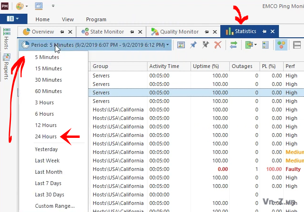This screenshot has height=212, width=304.
Task: Click the split layout toolbar icon
Action: 297,45
